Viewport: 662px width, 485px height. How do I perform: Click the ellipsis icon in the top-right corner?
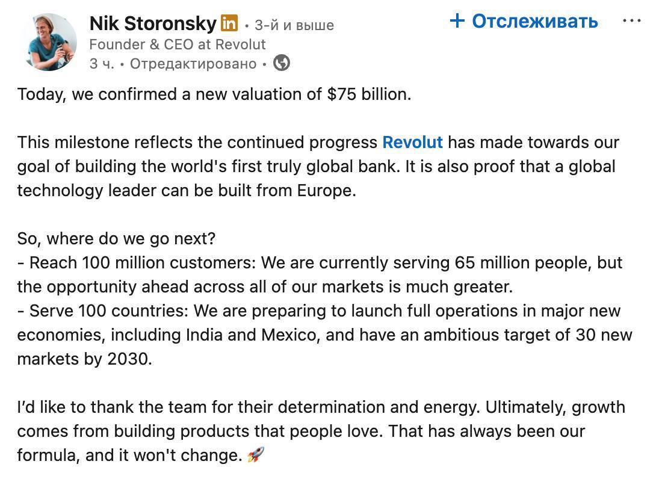(633, 20)
